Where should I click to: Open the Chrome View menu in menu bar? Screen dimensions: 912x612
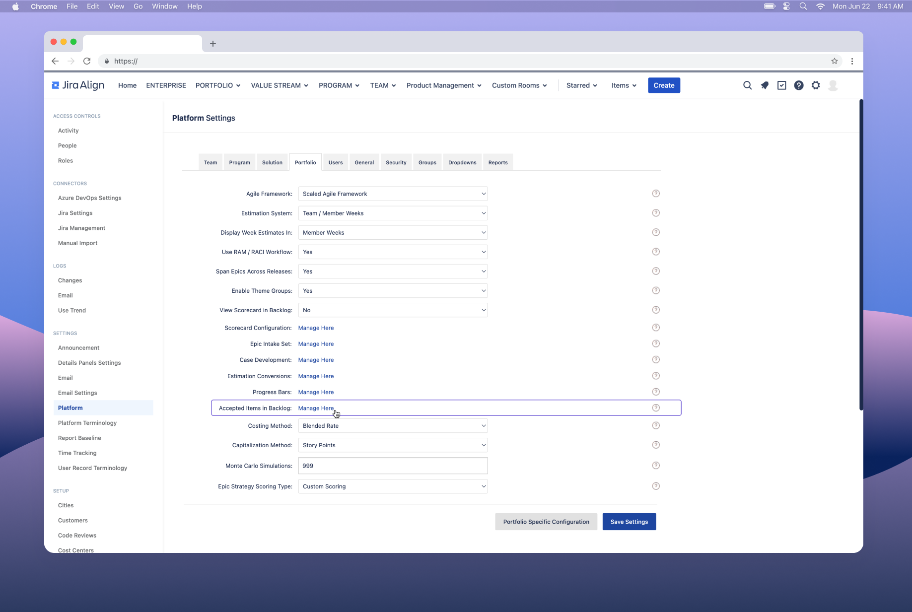click(116, 6)
